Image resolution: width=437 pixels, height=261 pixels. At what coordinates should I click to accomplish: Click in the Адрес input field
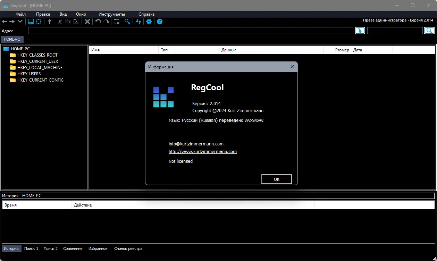191,31
